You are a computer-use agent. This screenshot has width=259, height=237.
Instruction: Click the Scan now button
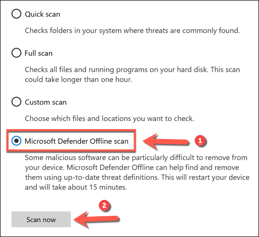(41, 219)
